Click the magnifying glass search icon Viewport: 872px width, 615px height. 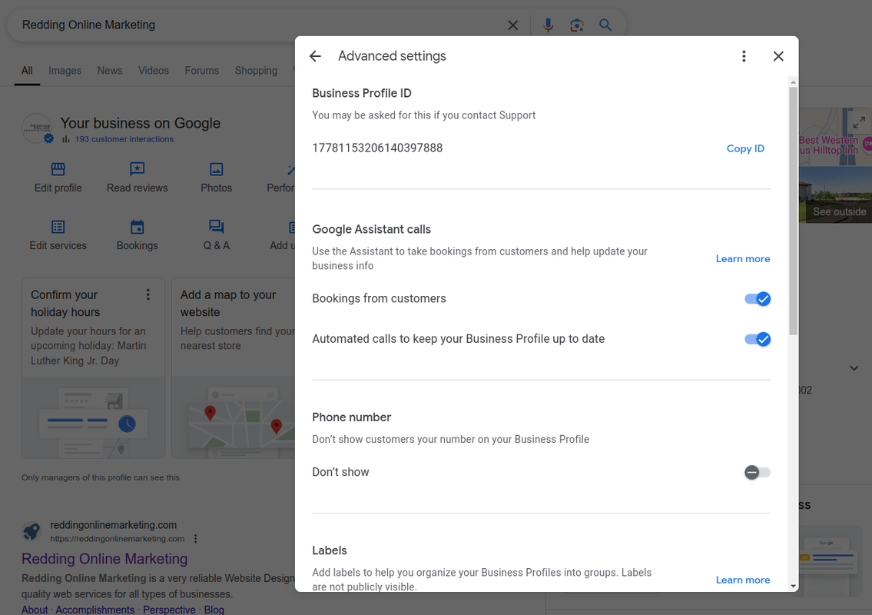tap(605, 25)
